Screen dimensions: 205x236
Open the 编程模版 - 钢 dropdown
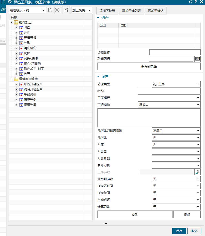coord(27,10)
